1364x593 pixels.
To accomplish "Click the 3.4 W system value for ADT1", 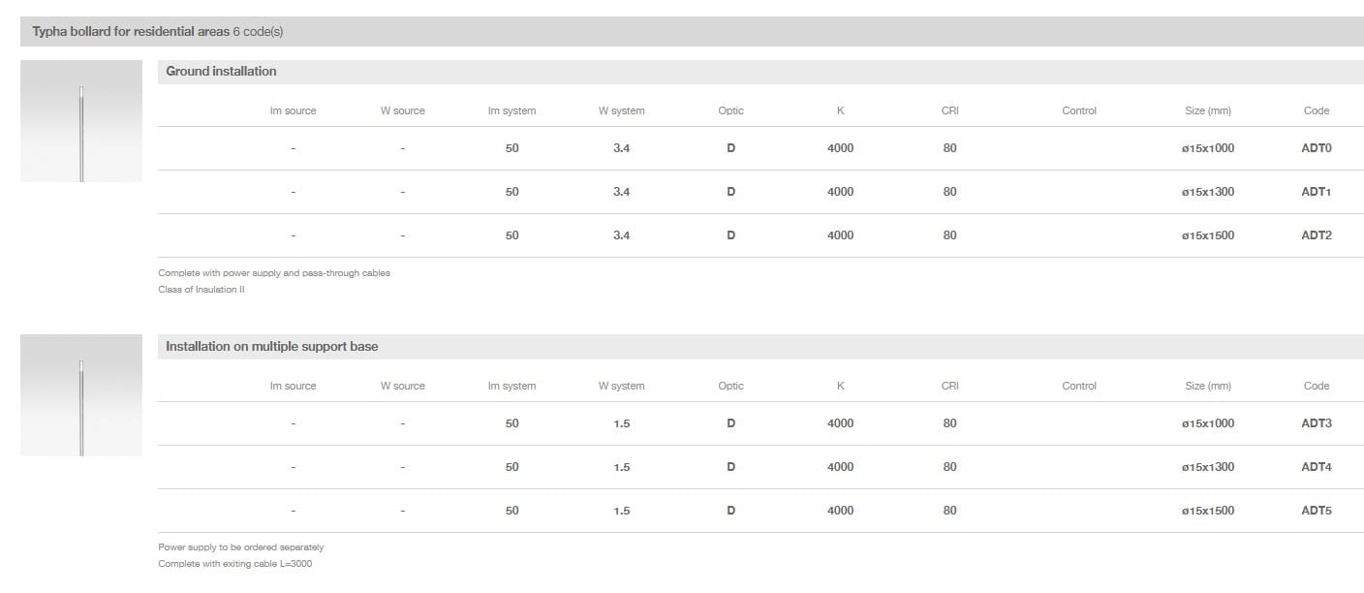I will (x=621, y=192).
